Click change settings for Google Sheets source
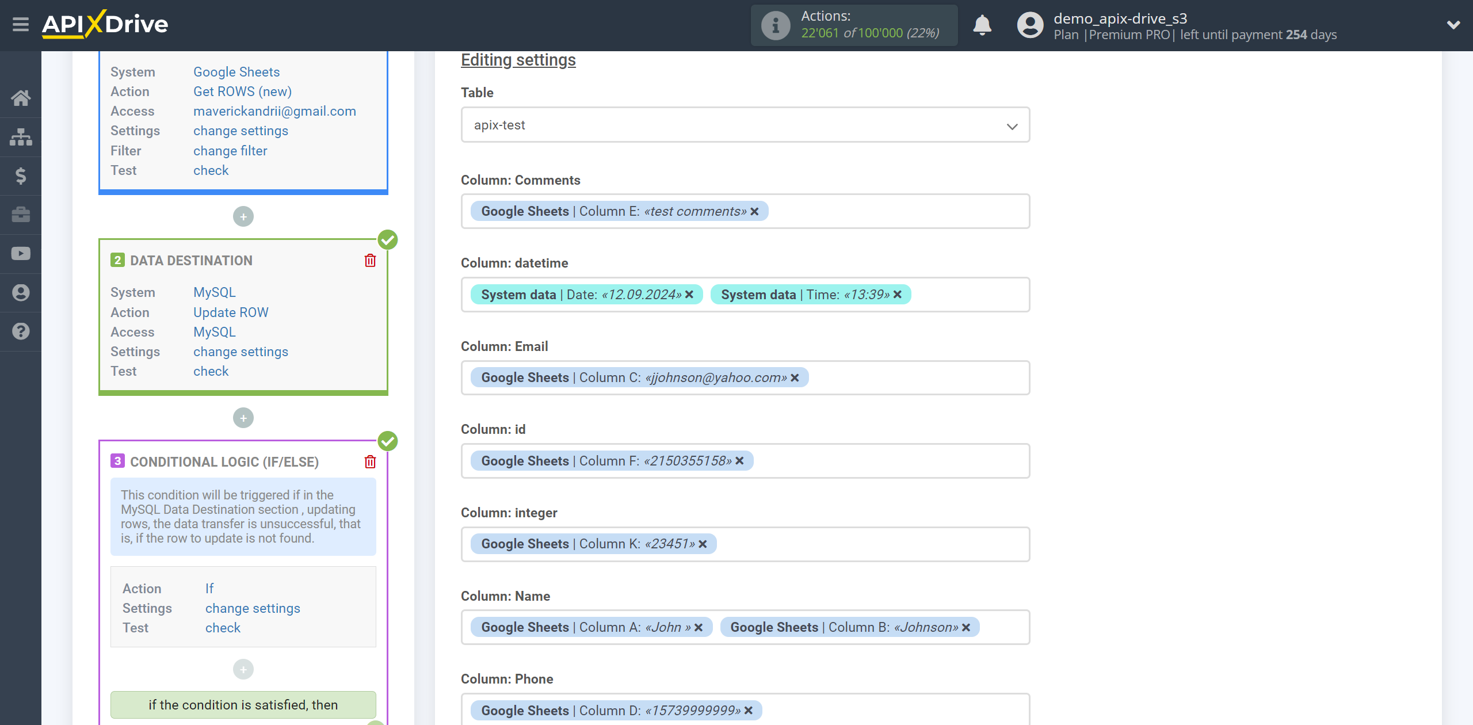1473x725 pixels. 241,131
